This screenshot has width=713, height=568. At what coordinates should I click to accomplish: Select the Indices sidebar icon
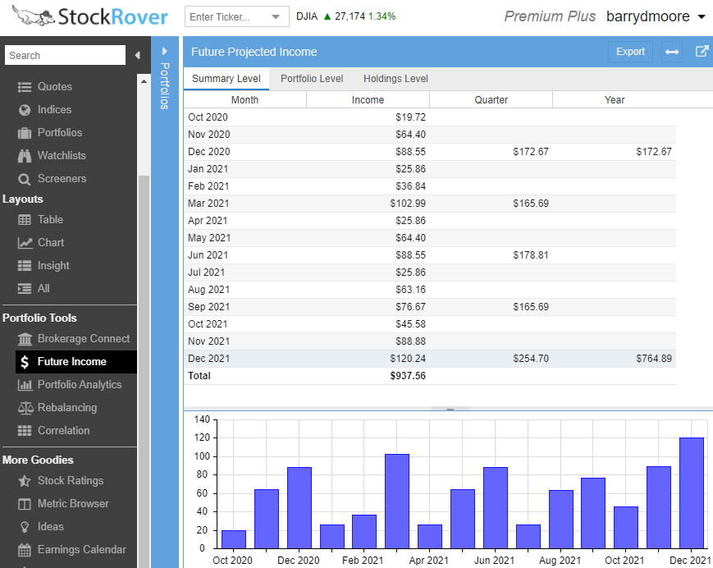click(22, 109)
